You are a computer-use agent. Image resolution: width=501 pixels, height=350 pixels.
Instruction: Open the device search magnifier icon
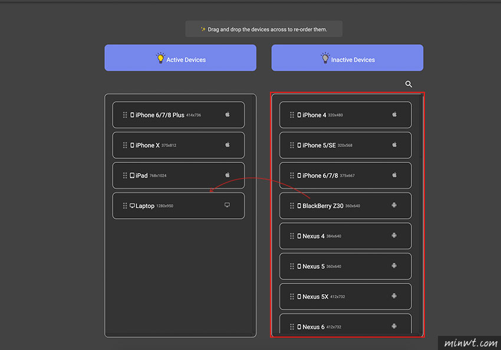(408, 84)
